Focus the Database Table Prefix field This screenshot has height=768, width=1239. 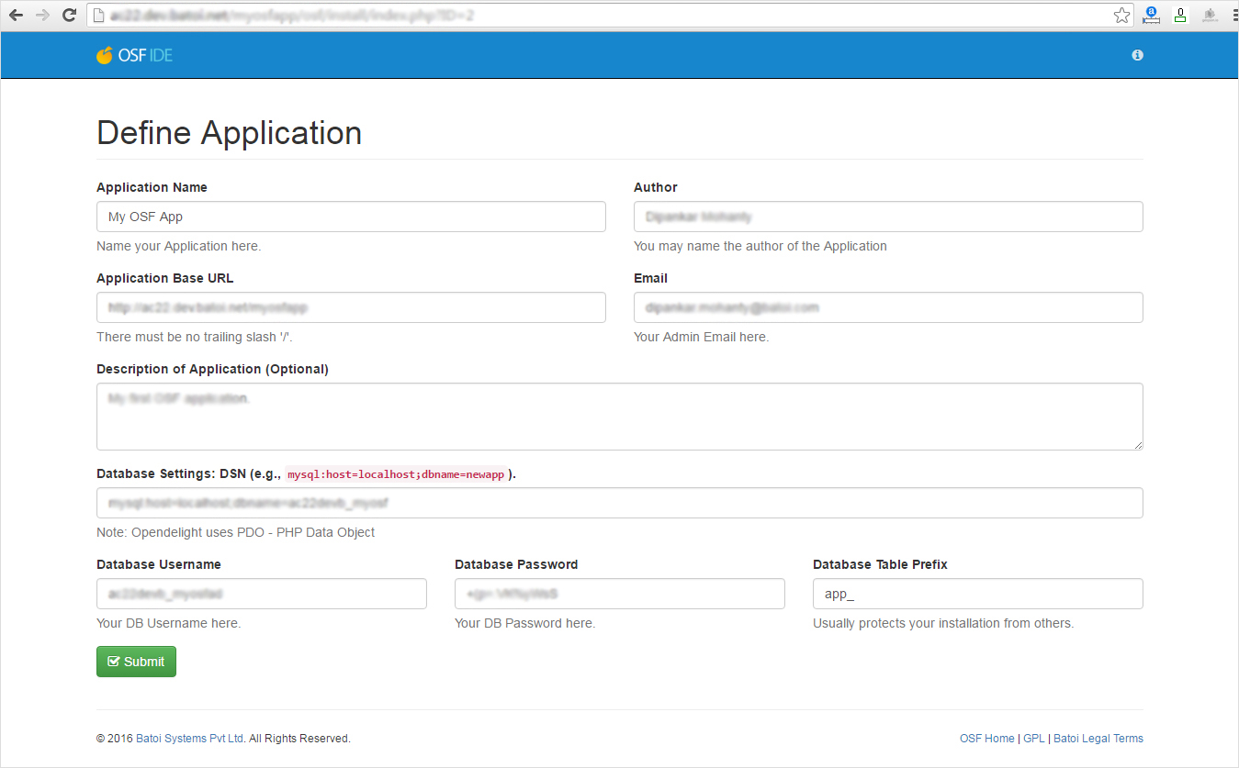pyautogui.click(x=978, y=594)
